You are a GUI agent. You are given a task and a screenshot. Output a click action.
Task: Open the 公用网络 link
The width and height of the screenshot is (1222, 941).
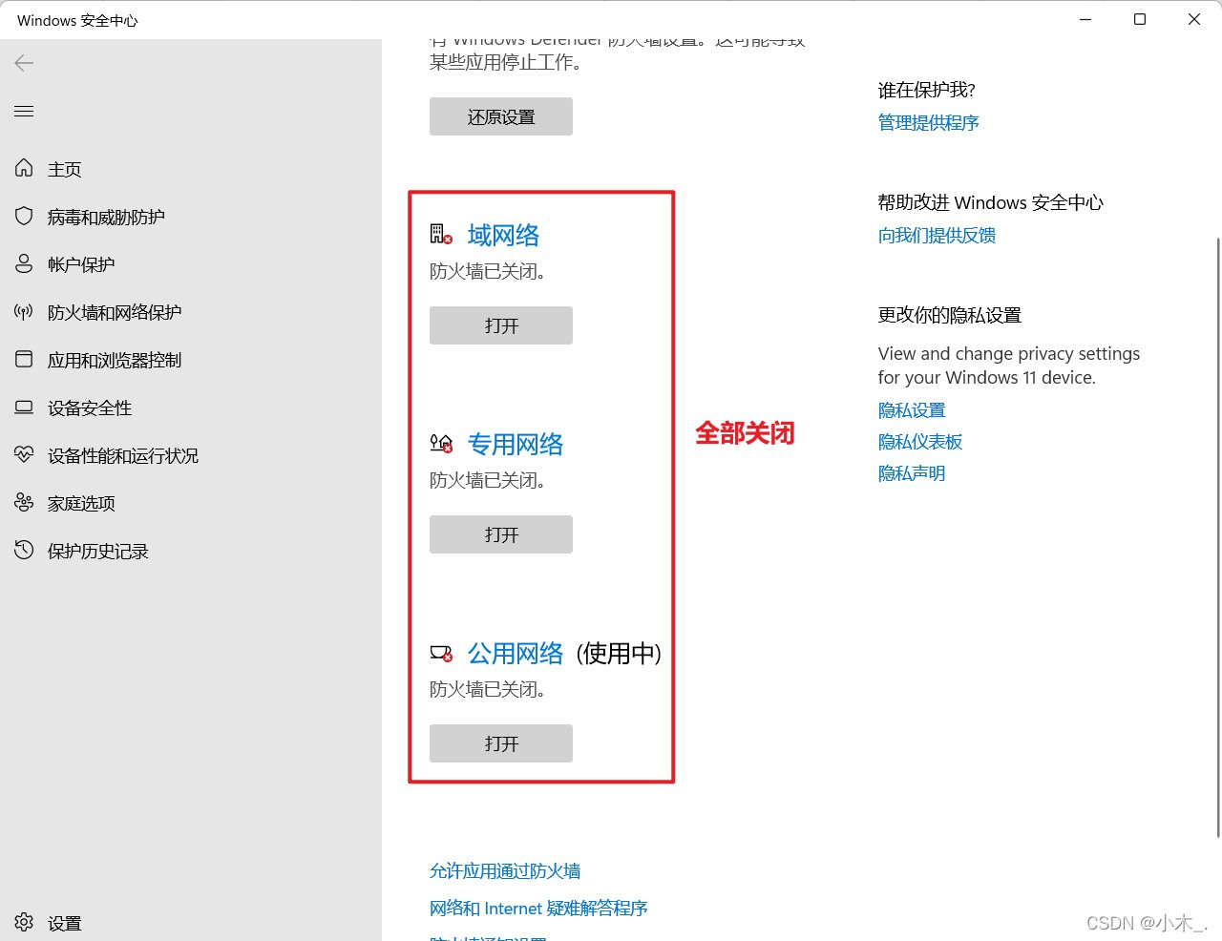click(516, 654)
